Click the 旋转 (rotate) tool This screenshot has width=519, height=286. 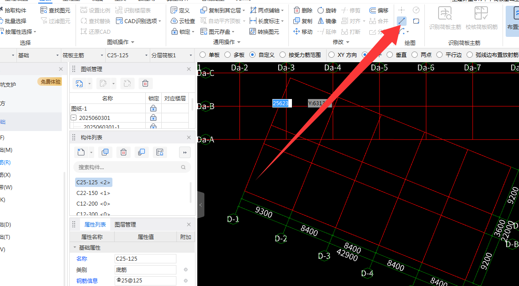tap(327, 10)
